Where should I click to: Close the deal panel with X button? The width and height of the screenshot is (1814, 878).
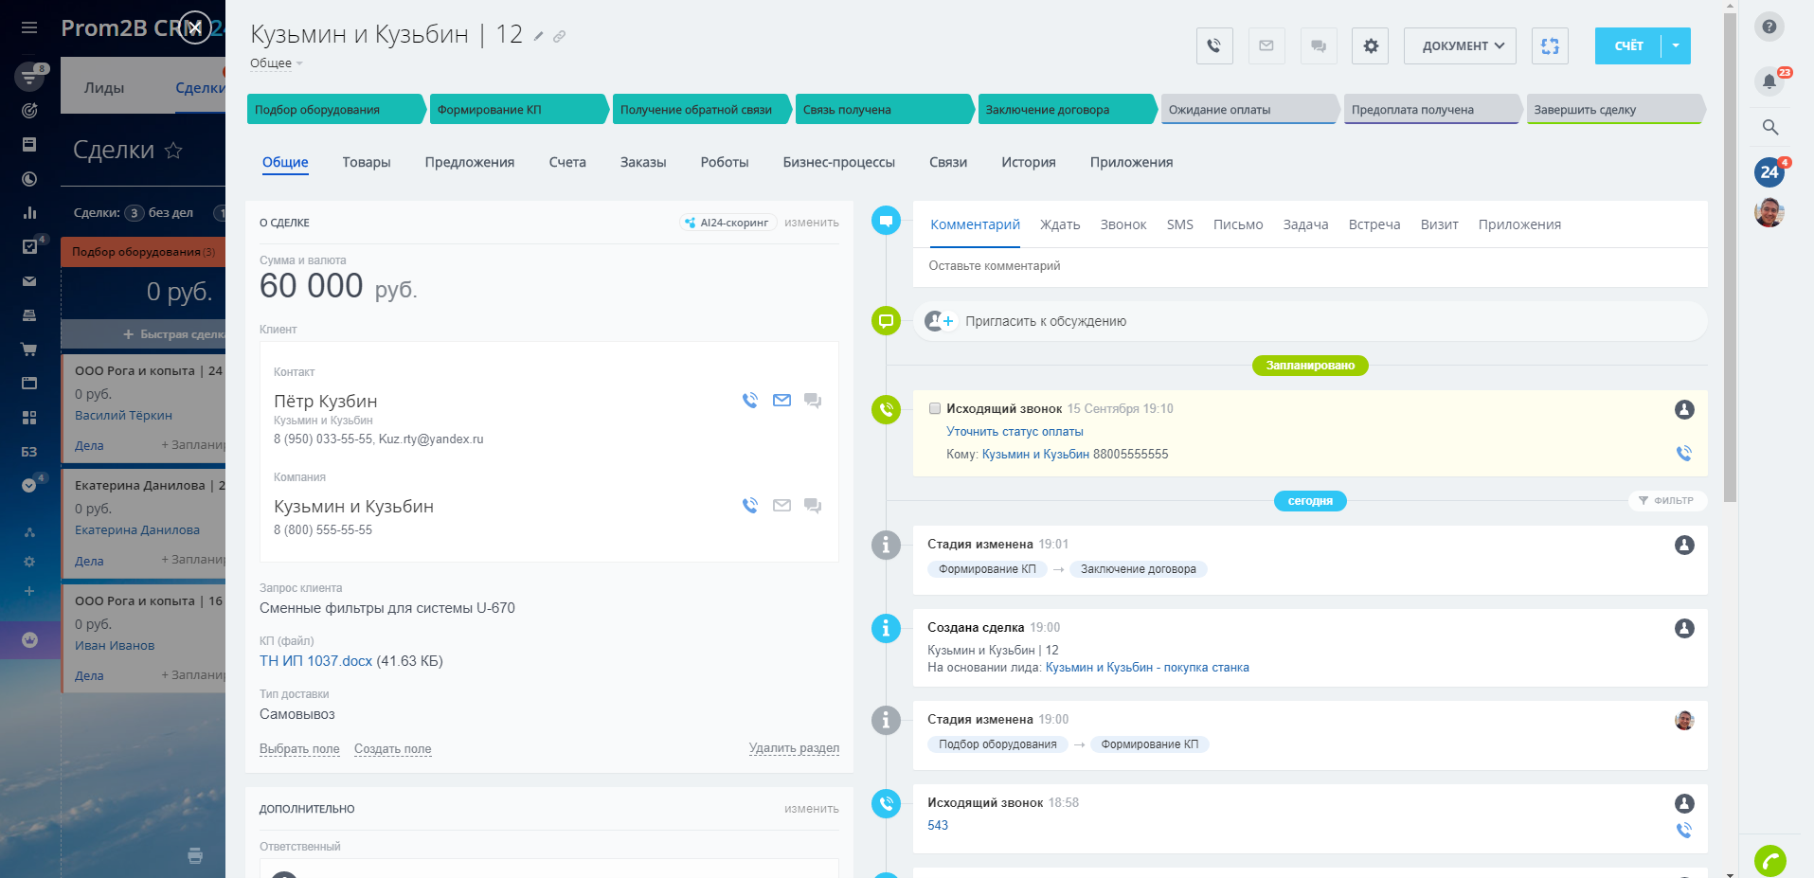click(194, 27)
